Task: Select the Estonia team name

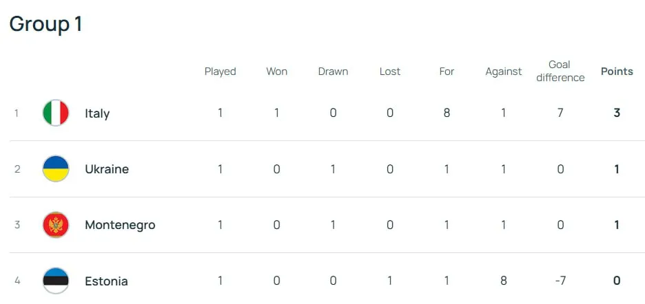Action: tap(106, 281)
